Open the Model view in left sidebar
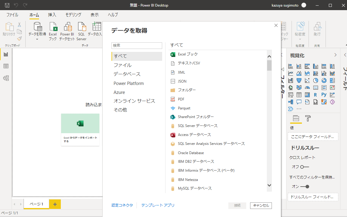This screenshot has height=217, width=347. point(6,78)
